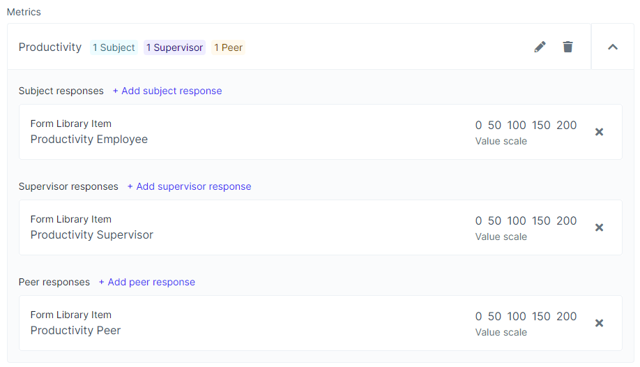Remove the Productivity Employee form item
640x367 pixels.
point(599,132)
